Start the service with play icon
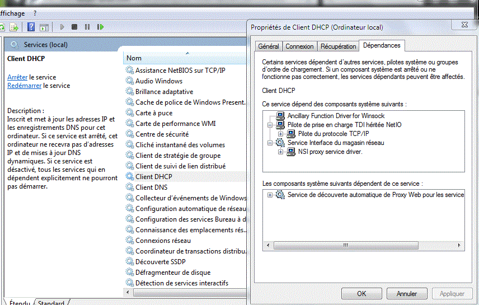 coord(62,27)
